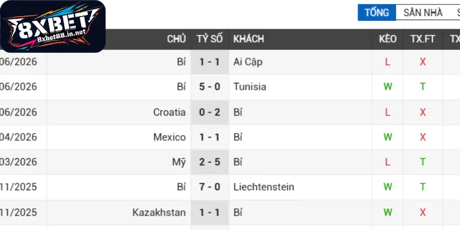Click the red X in Croatia row
Viewport: 460px width, 230px height.
click(x=423, y=112)
